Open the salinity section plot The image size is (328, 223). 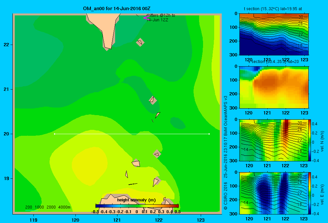(x=274, y=87)
